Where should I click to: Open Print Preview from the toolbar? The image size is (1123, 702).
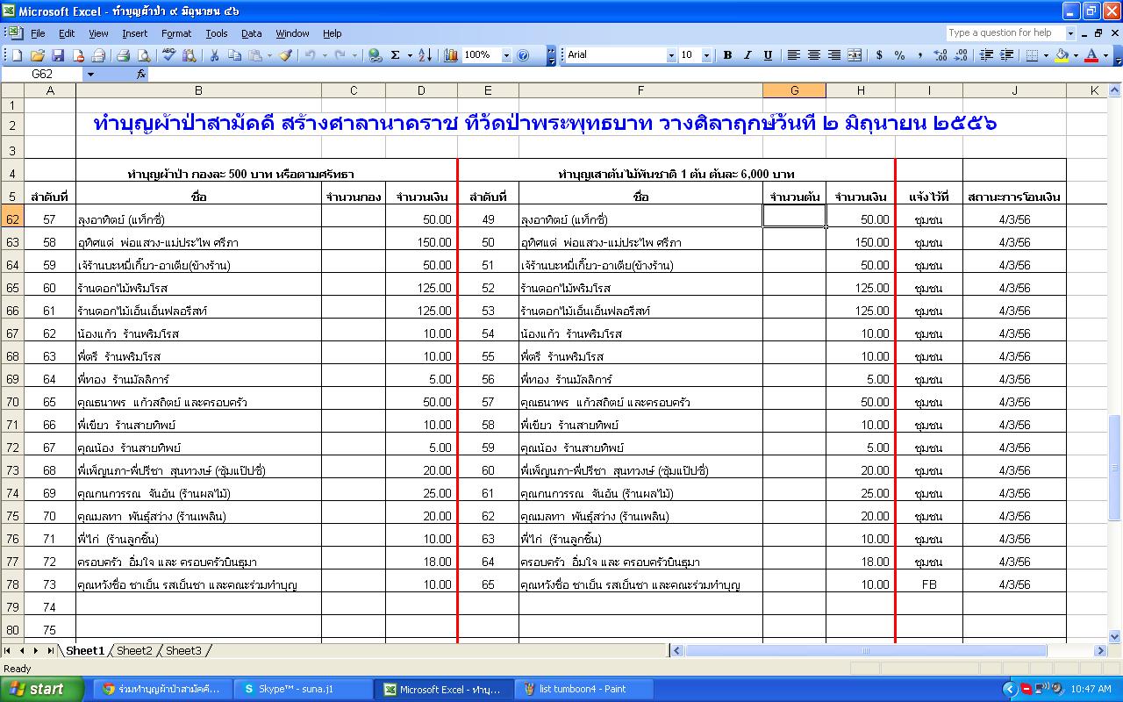pyautogui.click(x=143, y=55)
